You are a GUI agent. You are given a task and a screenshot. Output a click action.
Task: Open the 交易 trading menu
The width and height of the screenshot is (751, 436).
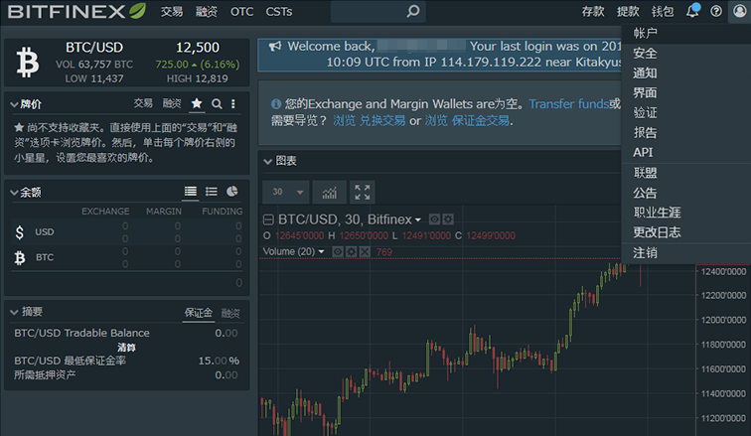172,12
